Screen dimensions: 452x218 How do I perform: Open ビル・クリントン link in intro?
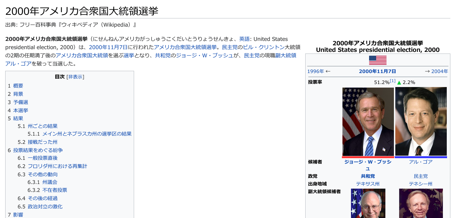264,47
